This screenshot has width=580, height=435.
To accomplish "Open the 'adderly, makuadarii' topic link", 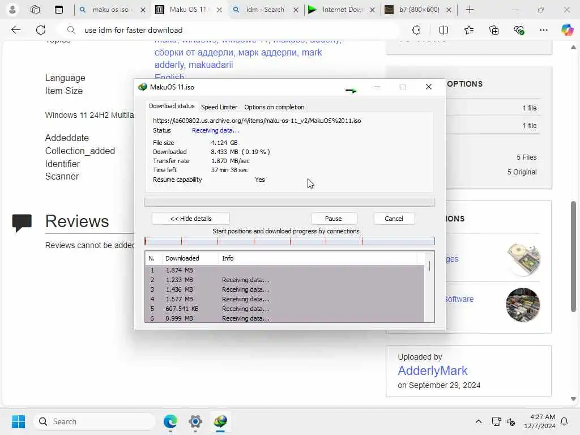I will [x=194, y=65].
